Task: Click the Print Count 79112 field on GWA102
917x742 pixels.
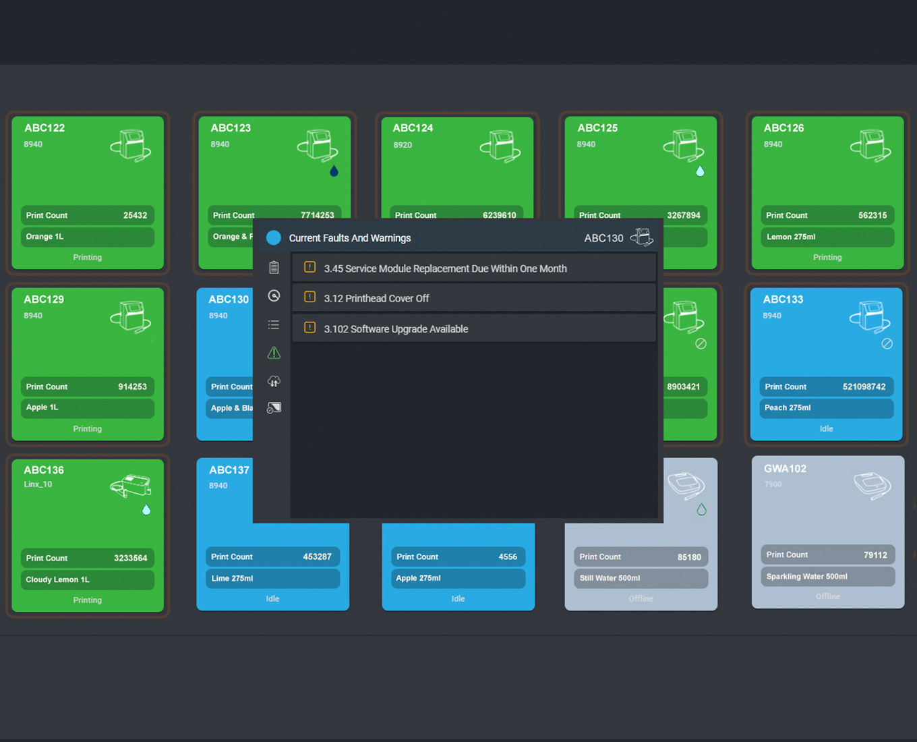Action: coord(828,554)
